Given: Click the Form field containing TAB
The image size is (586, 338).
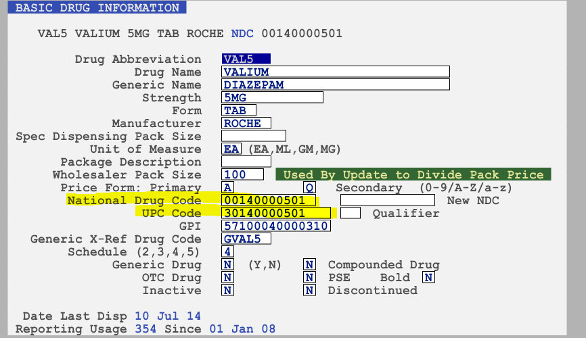Looking at the screenshot, I should [x=239, y=110].
